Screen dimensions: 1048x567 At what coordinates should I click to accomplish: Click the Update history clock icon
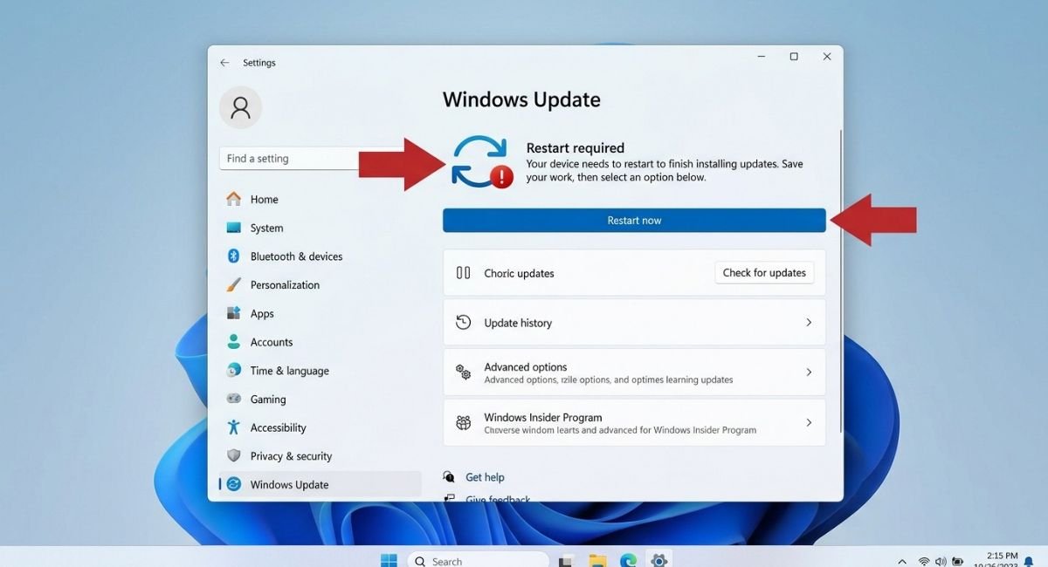tap(464, 323)
